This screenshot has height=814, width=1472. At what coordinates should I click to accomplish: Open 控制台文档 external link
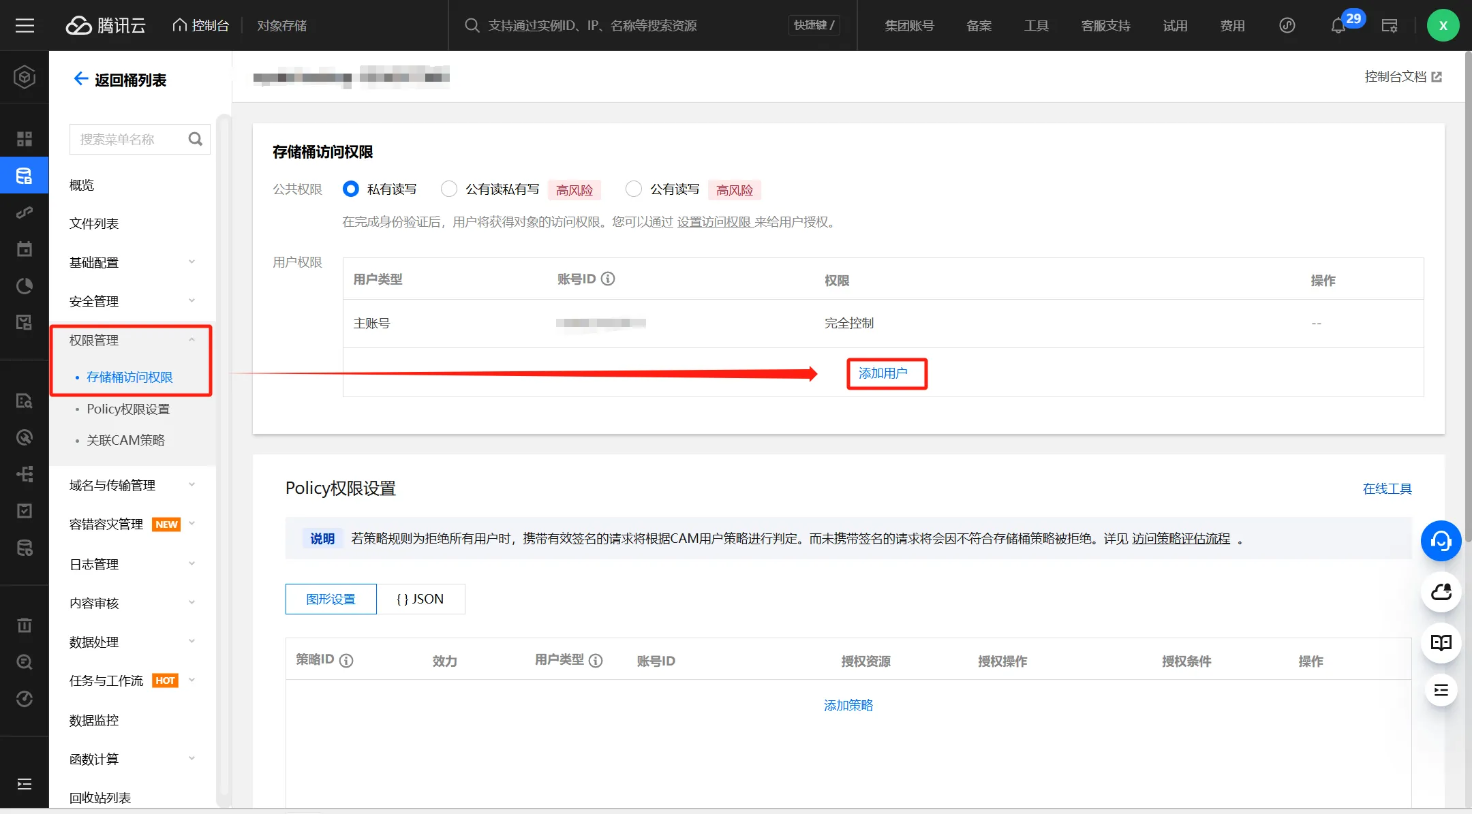[1403, 76]
